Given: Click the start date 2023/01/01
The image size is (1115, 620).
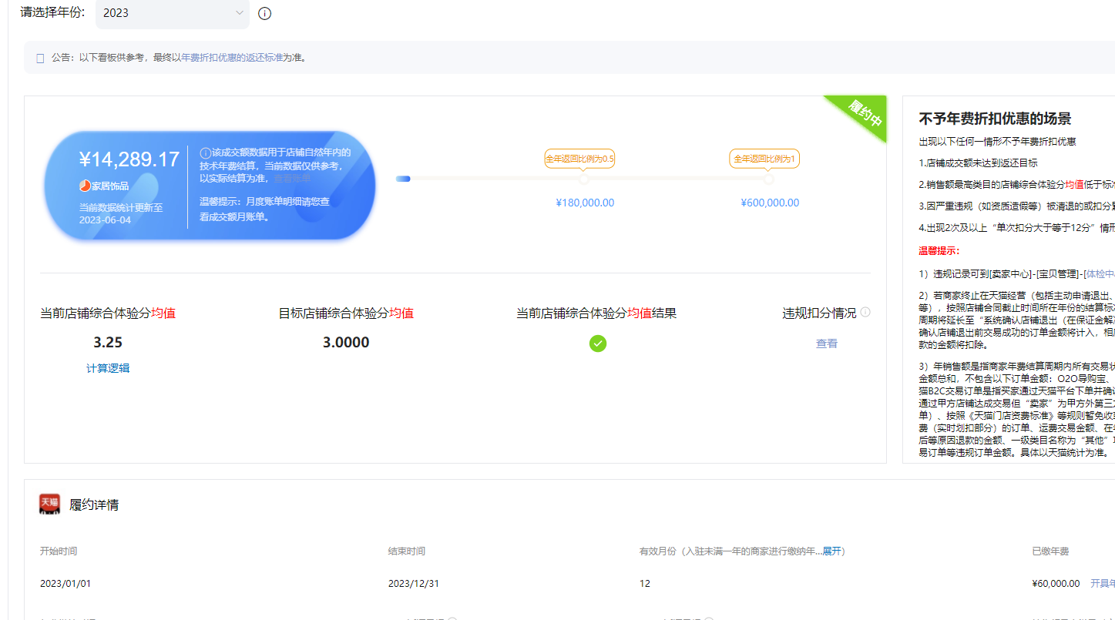Looking at the screenshot, I should tap(65, 584).
